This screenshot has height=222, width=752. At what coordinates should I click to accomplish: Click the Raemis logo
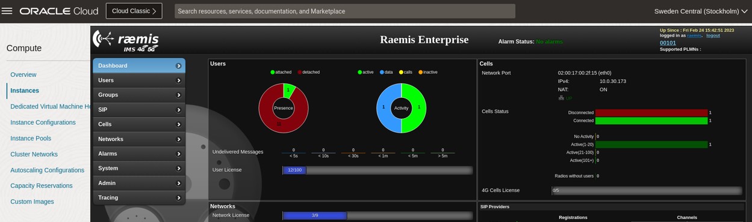(126, 40)
